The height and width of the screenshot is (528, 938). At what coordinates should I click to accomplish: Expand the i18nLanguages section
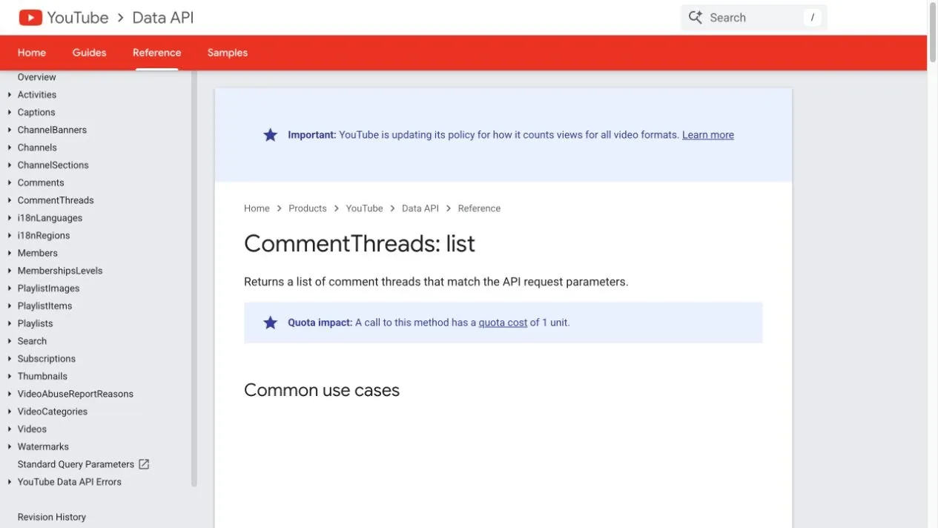click(x=9, y=218)
